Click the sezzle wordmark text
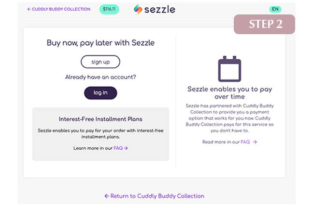Viewport: 313px width, 208px height. (160, 10)
